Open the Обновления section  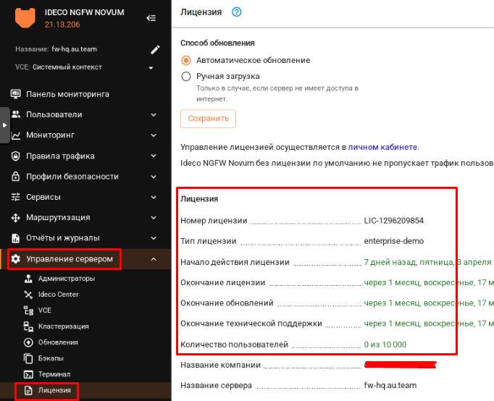coord(58,342)
